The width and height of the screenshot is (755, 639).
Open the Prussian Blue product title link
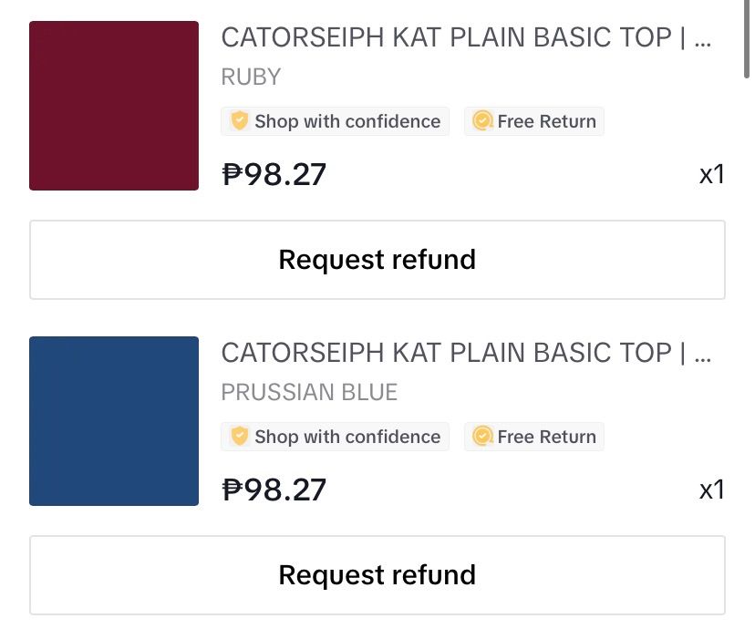click(x=468, y=353)
